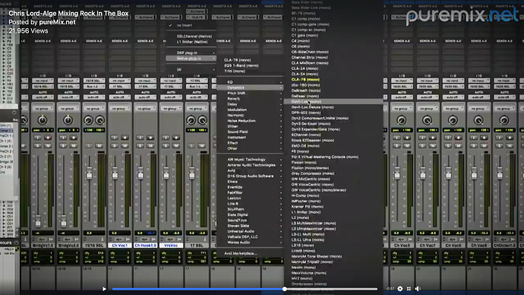The width and height of the screenshot is (524, 295).
Task: Play the video with the play button
Action: coord(104,289)
